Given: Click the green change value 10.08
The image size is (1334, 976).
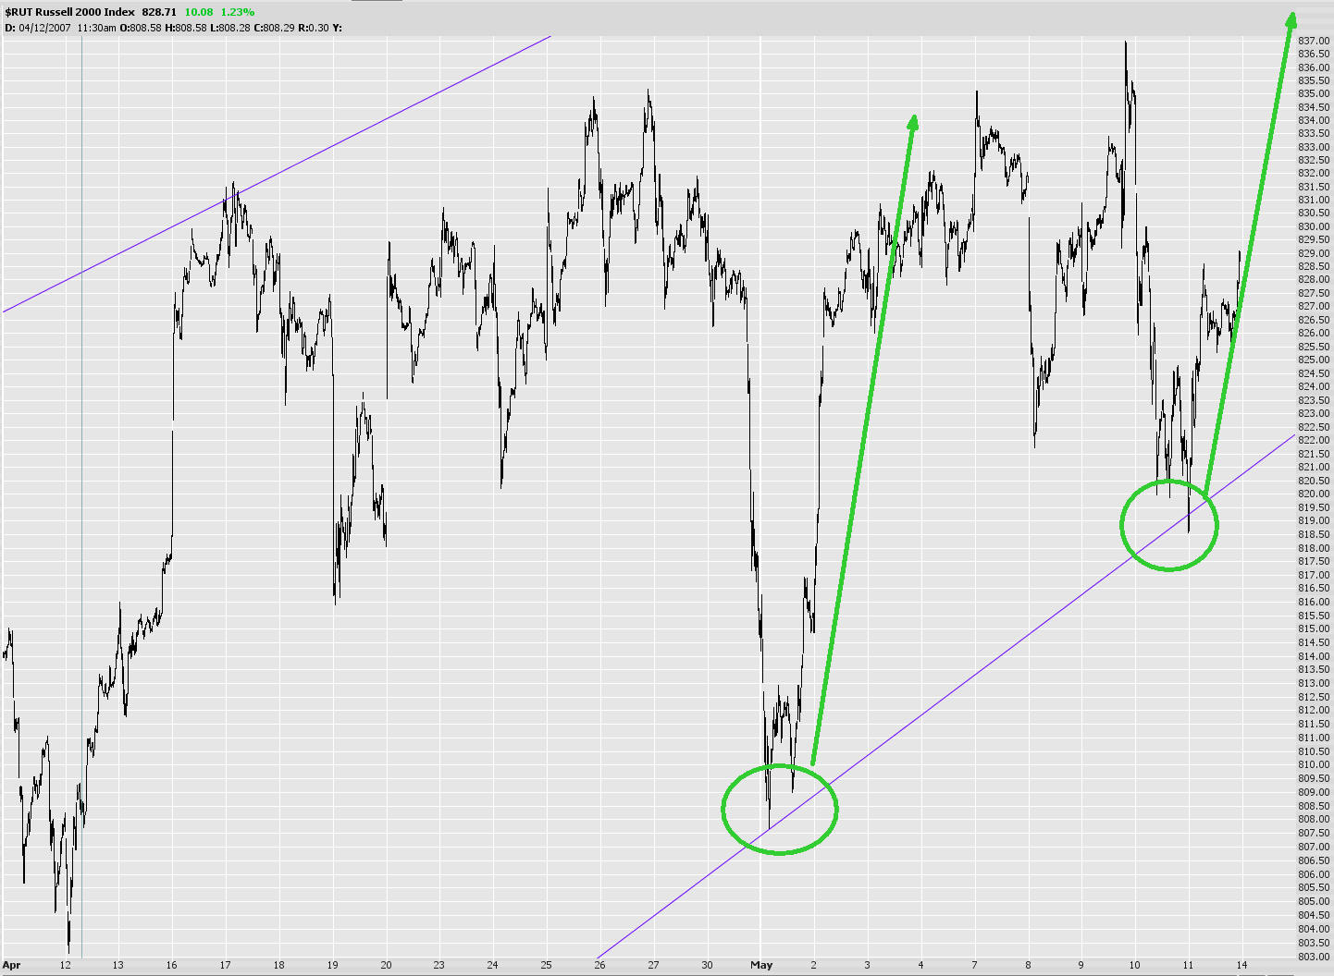Looking at the screenshot, I should click(x=199, y=12).
